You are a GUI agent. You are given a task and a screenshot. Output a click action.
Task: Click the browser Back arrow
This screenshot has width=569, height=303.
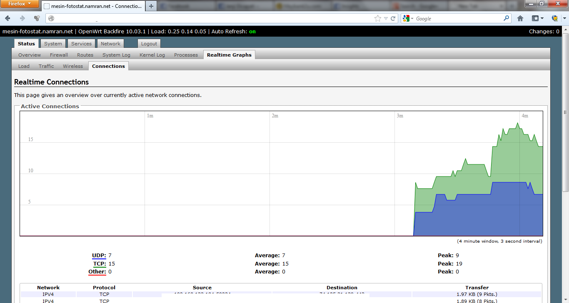click(8, 18)
